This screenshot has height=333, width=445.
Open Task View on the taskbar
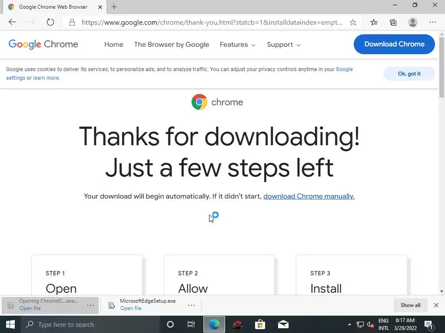(191, 324)
